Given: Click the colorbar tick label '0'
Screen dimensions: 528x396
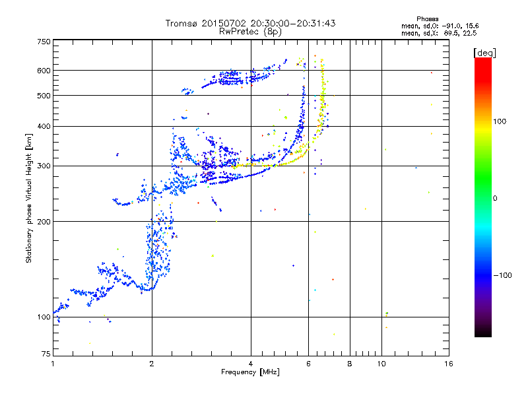Looking at the screenshot, I should click(494, 198).
